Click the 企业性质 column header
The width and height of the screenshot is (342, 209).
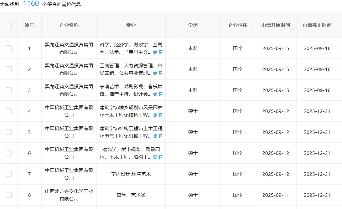238,25
